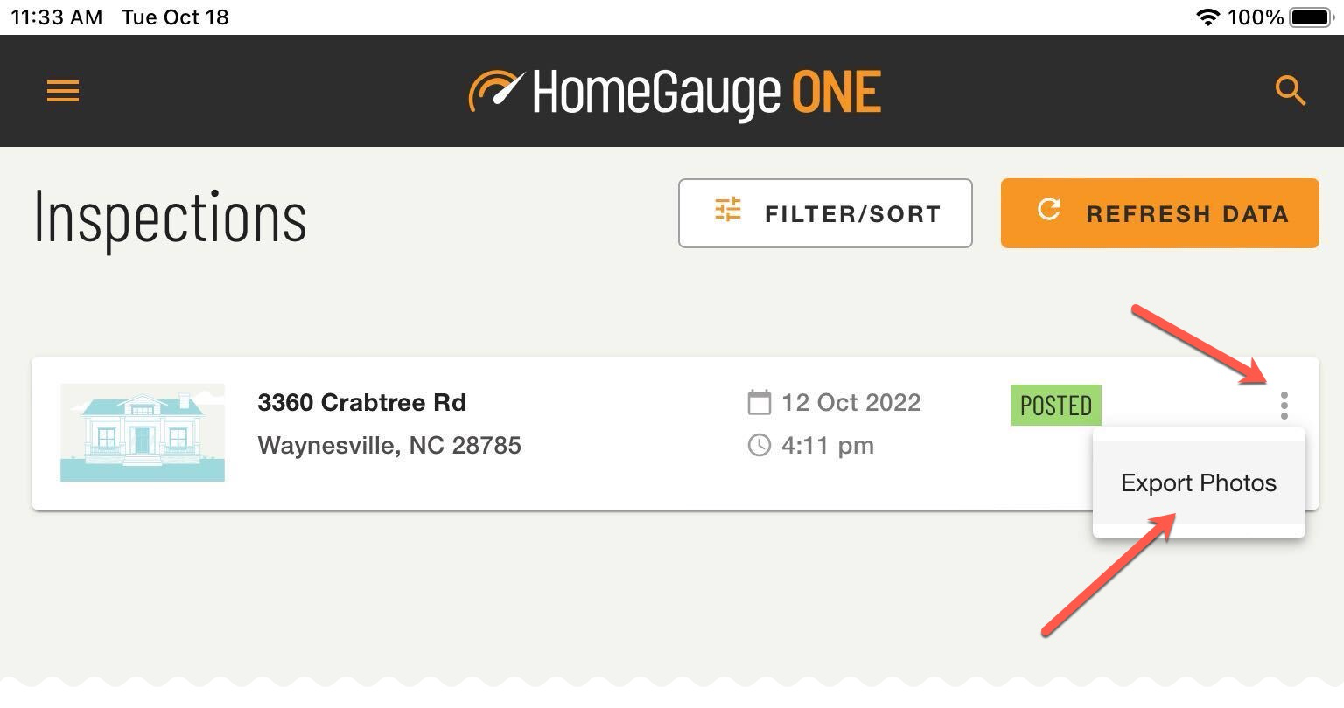Open the house thumbnail for the inspection

(x=143, y=433)
